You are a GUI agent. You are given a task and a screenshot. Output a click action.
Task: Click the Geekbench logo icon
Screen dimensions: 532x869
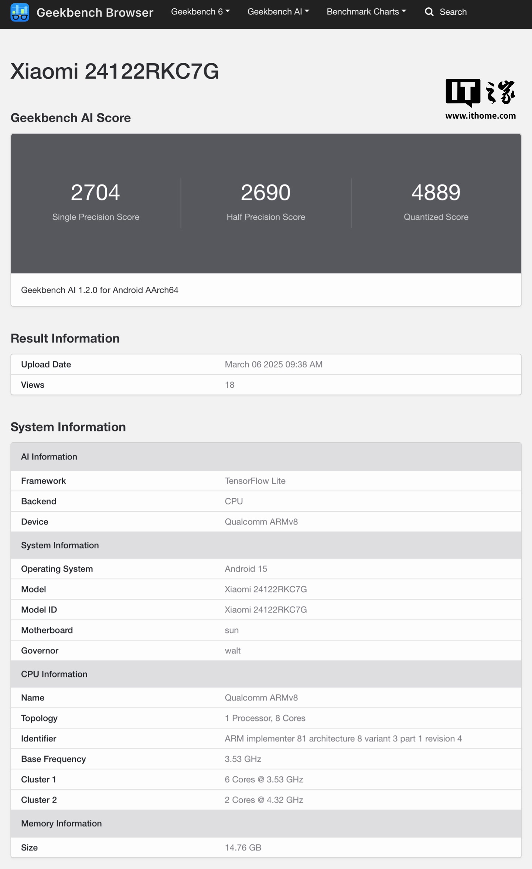click(x=20, y=12)
